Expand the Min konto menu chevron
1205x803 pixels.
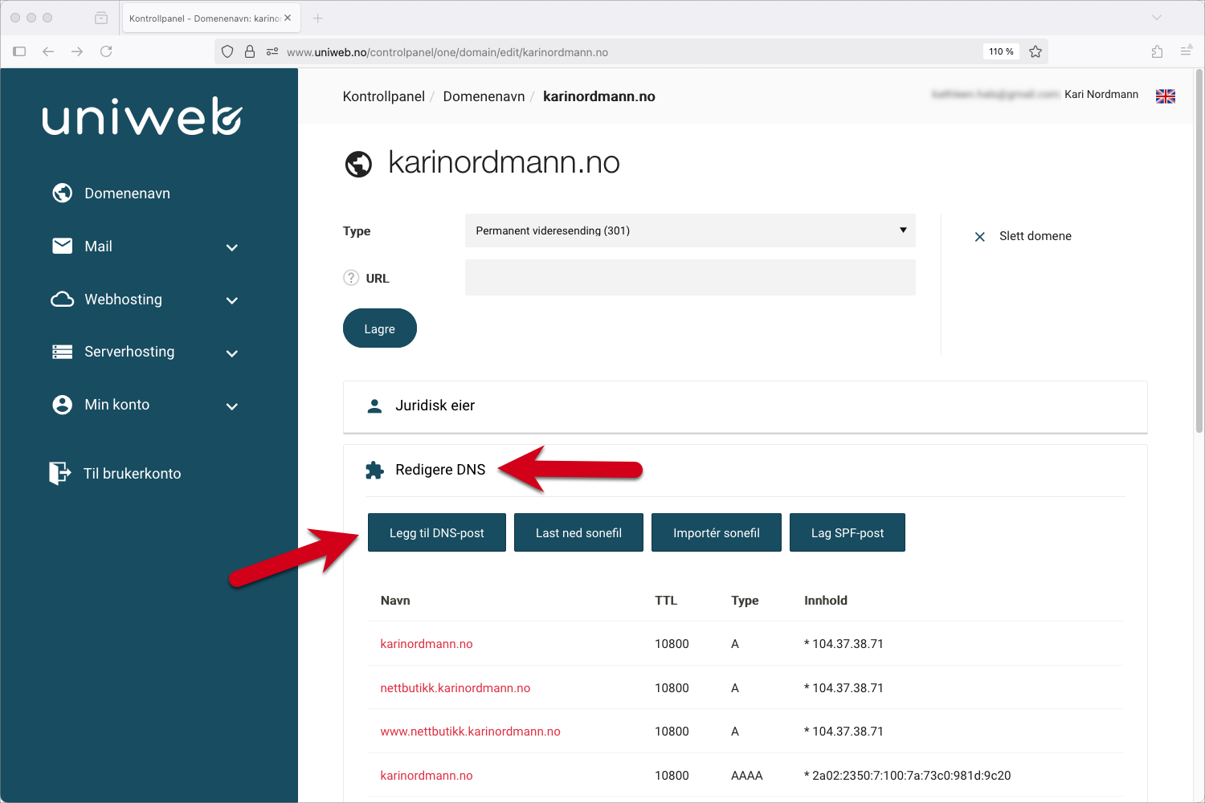tap(232, 406)
